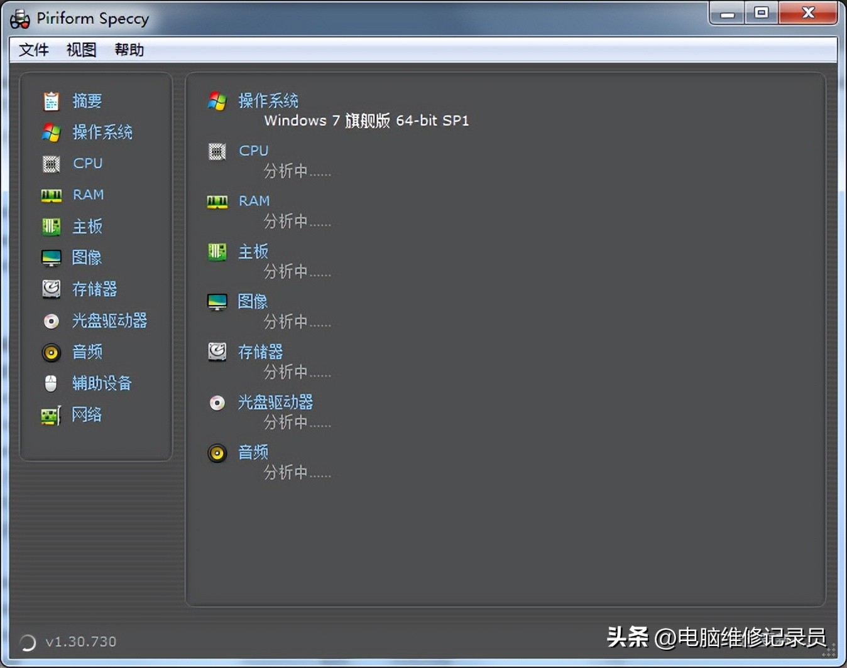
Task: Click the 辅助设备 mouse peripheral icon
Action: [51, 384]
